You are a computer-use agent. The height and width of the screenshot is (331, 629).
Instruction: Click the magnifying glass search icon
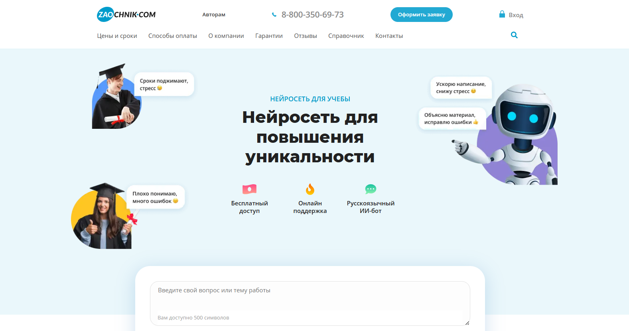[x=514, y=35]
